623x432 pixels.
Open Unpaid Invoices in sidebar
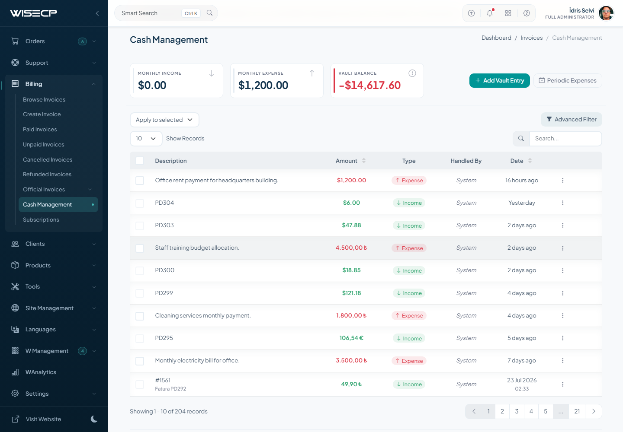click(44, 145)
